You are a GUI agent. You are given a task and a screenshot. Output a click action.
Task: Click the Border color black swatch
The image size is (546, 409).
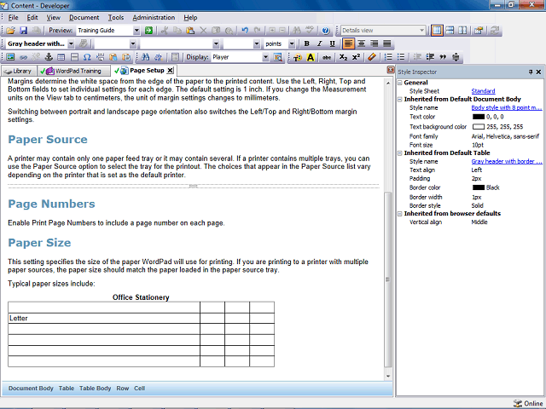point(479,187)
